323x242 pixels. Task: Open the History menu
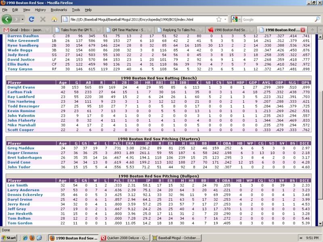[x=40, y=10]
